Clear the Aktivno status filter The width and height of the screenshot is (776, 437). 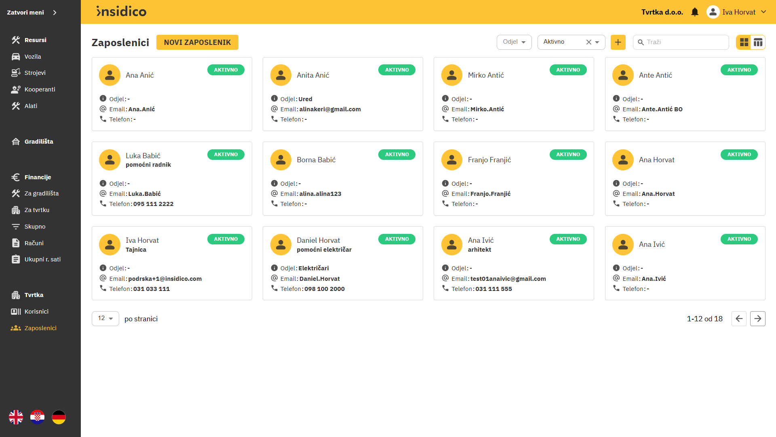pyautogui.click(x=588, y=42)
